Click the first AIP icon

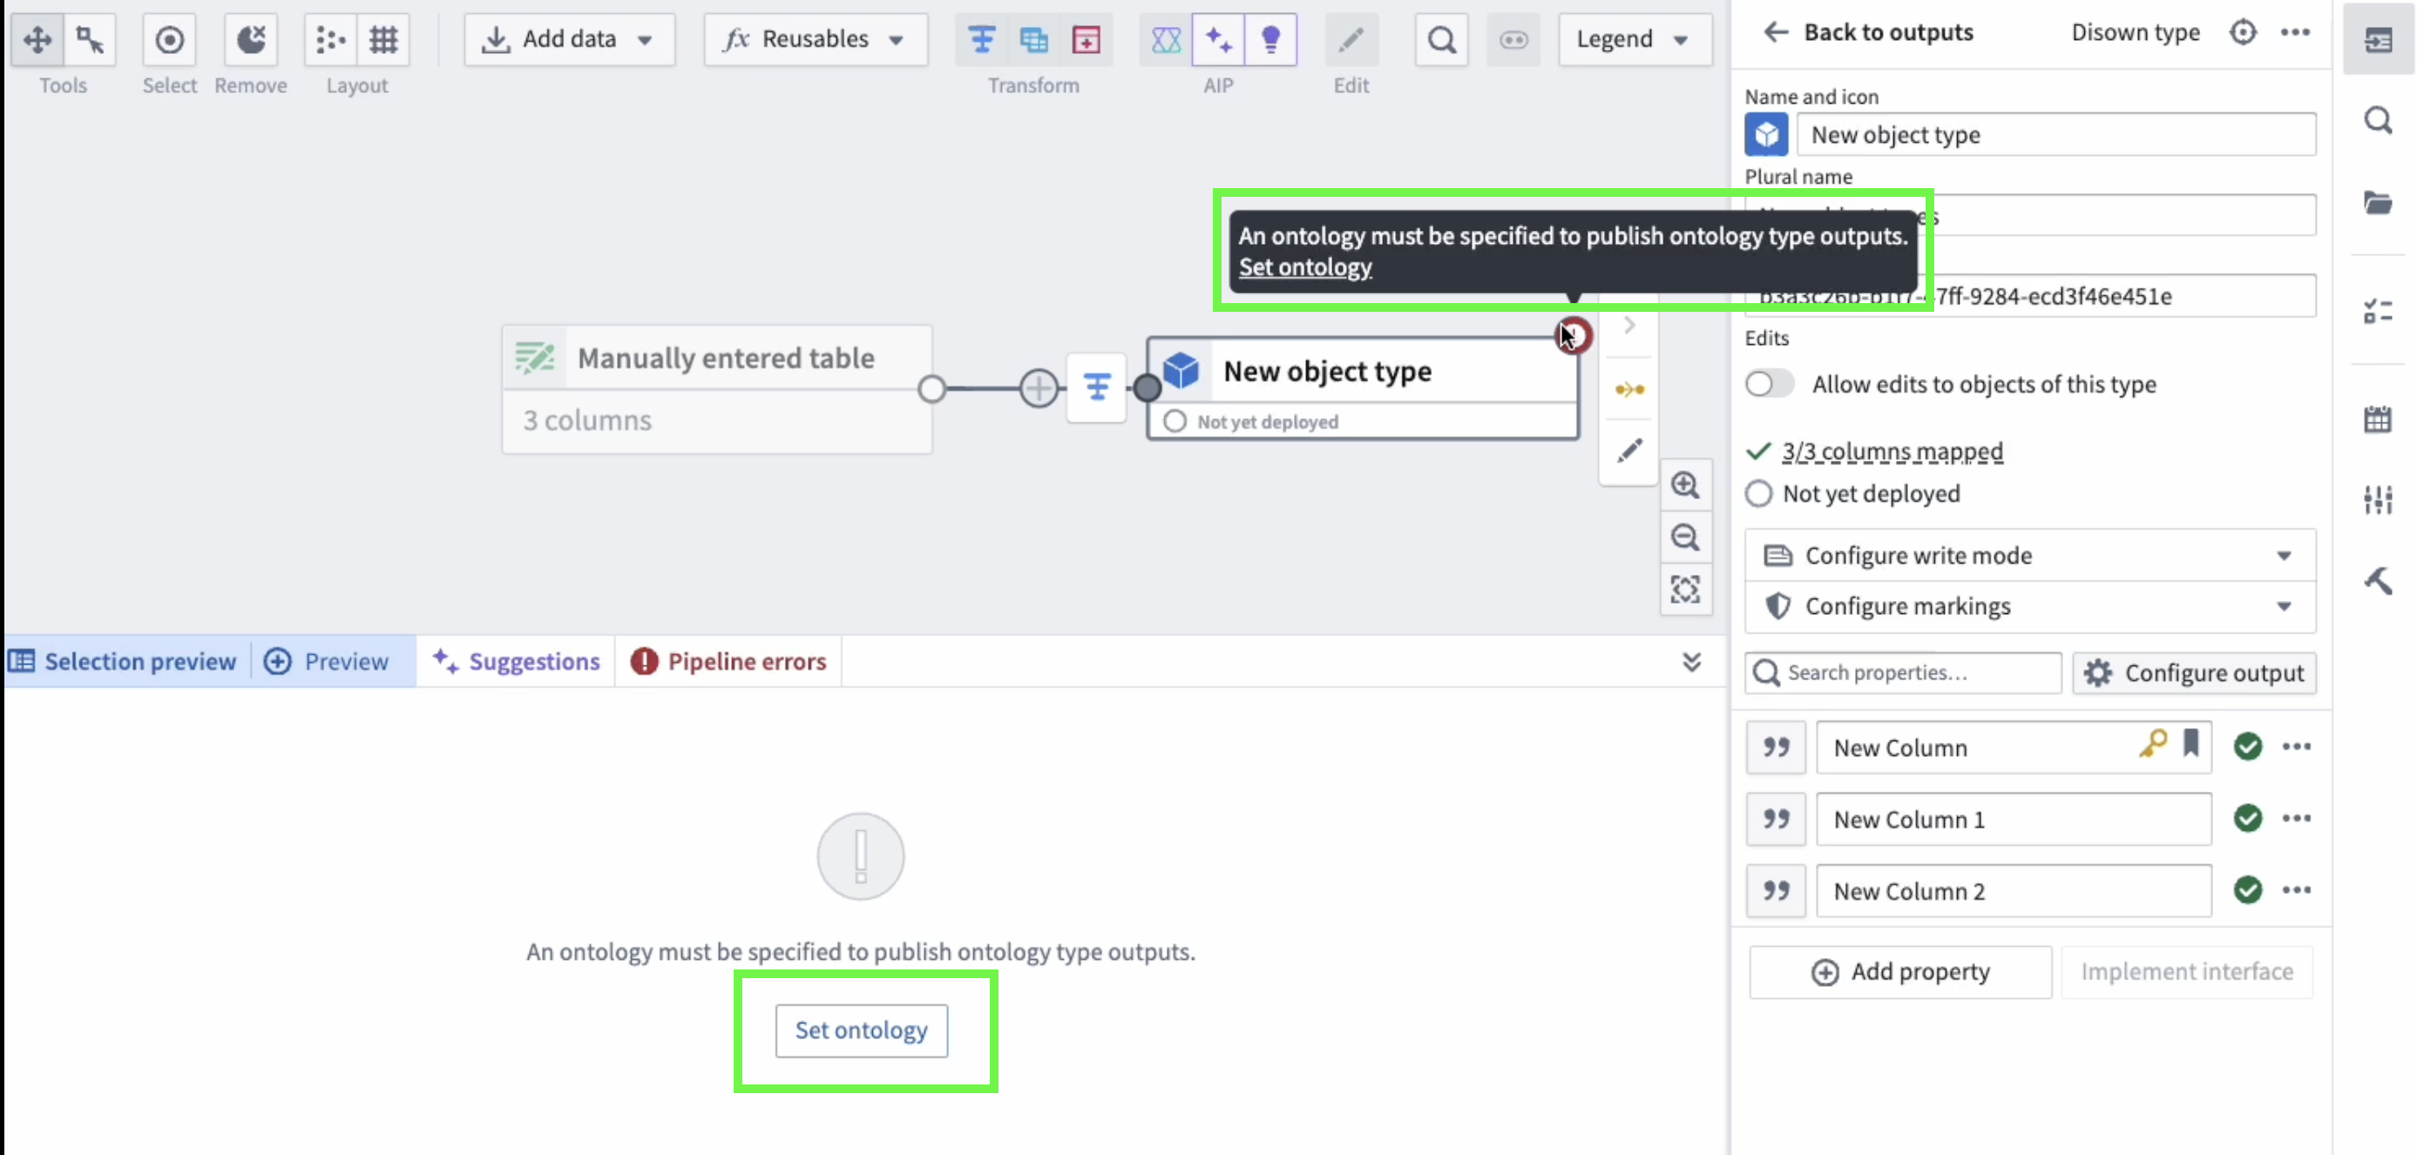[1165, 39]
